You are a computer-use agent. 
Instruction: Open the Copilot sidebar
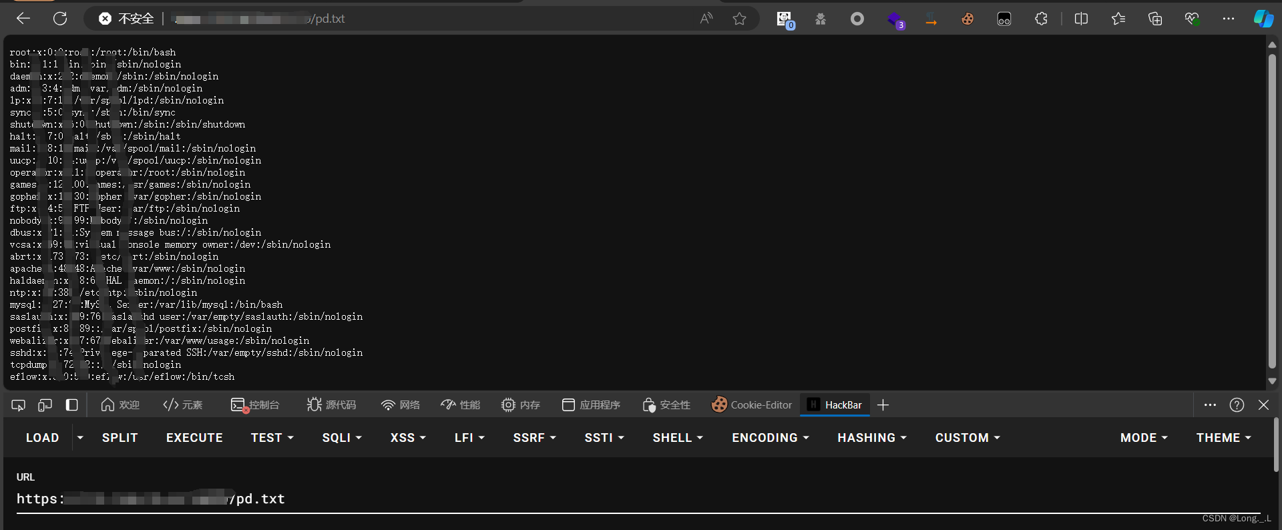click(x=1263, y=19)
